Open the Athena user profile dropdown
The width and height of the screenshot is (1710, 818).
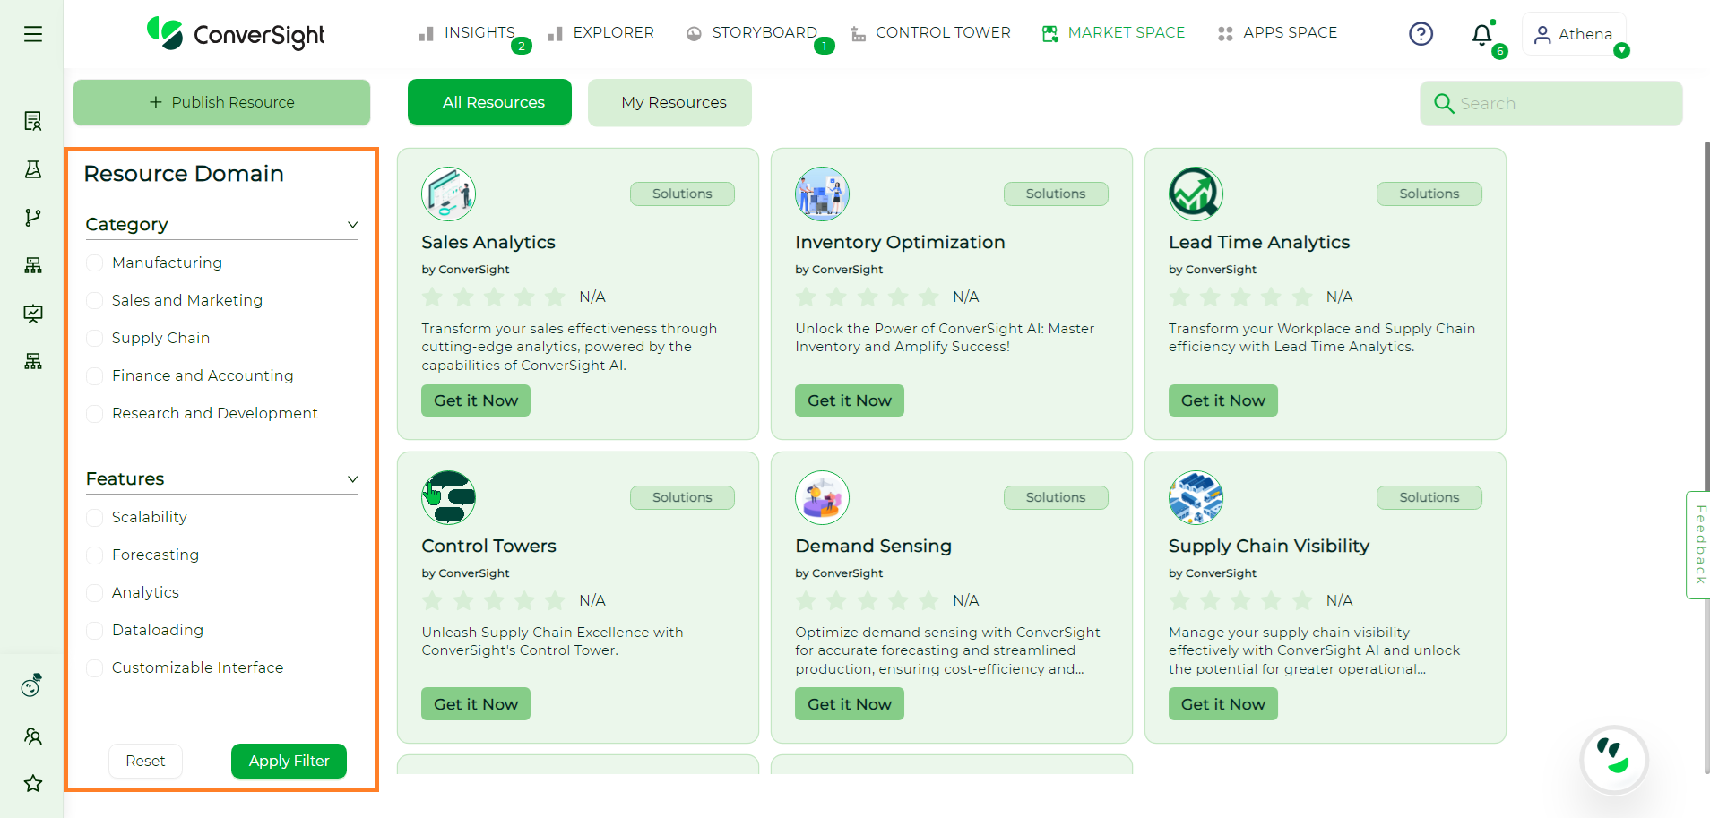[1574, 34]
